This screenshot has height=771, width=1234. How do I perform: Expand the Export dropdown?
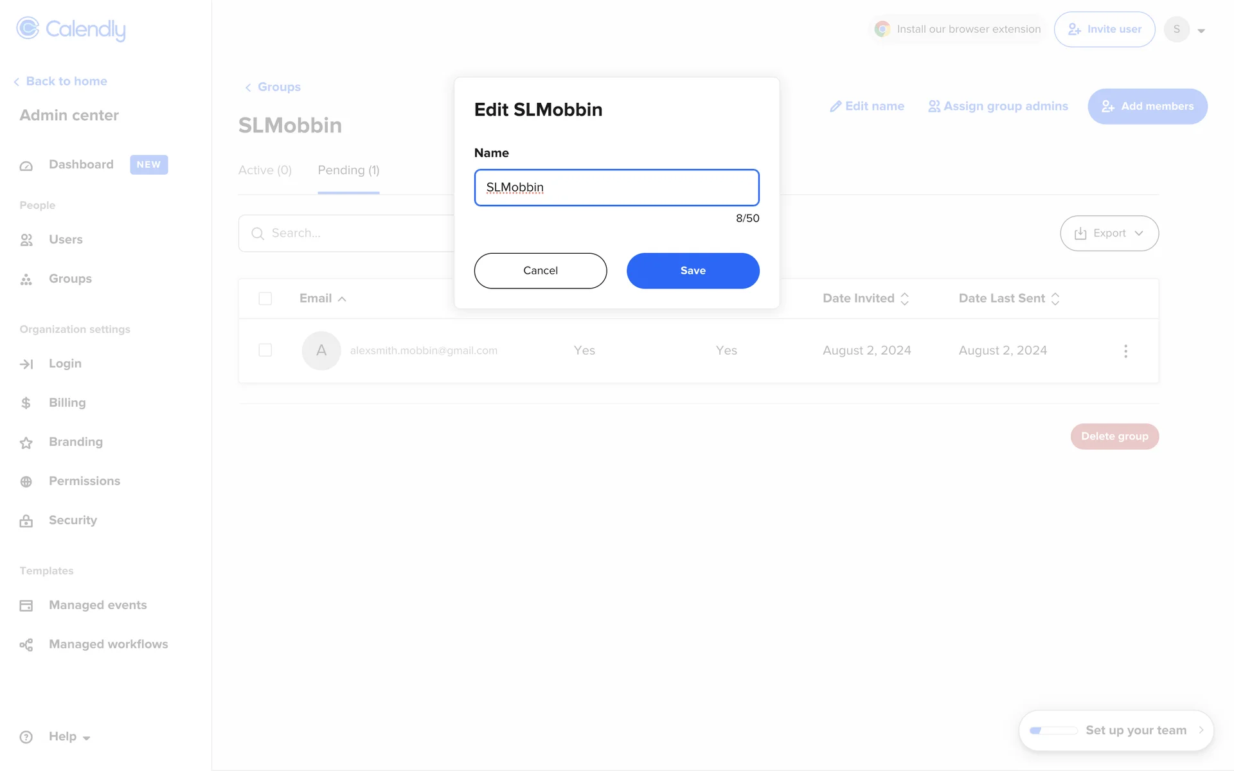tap(1109, 233)
